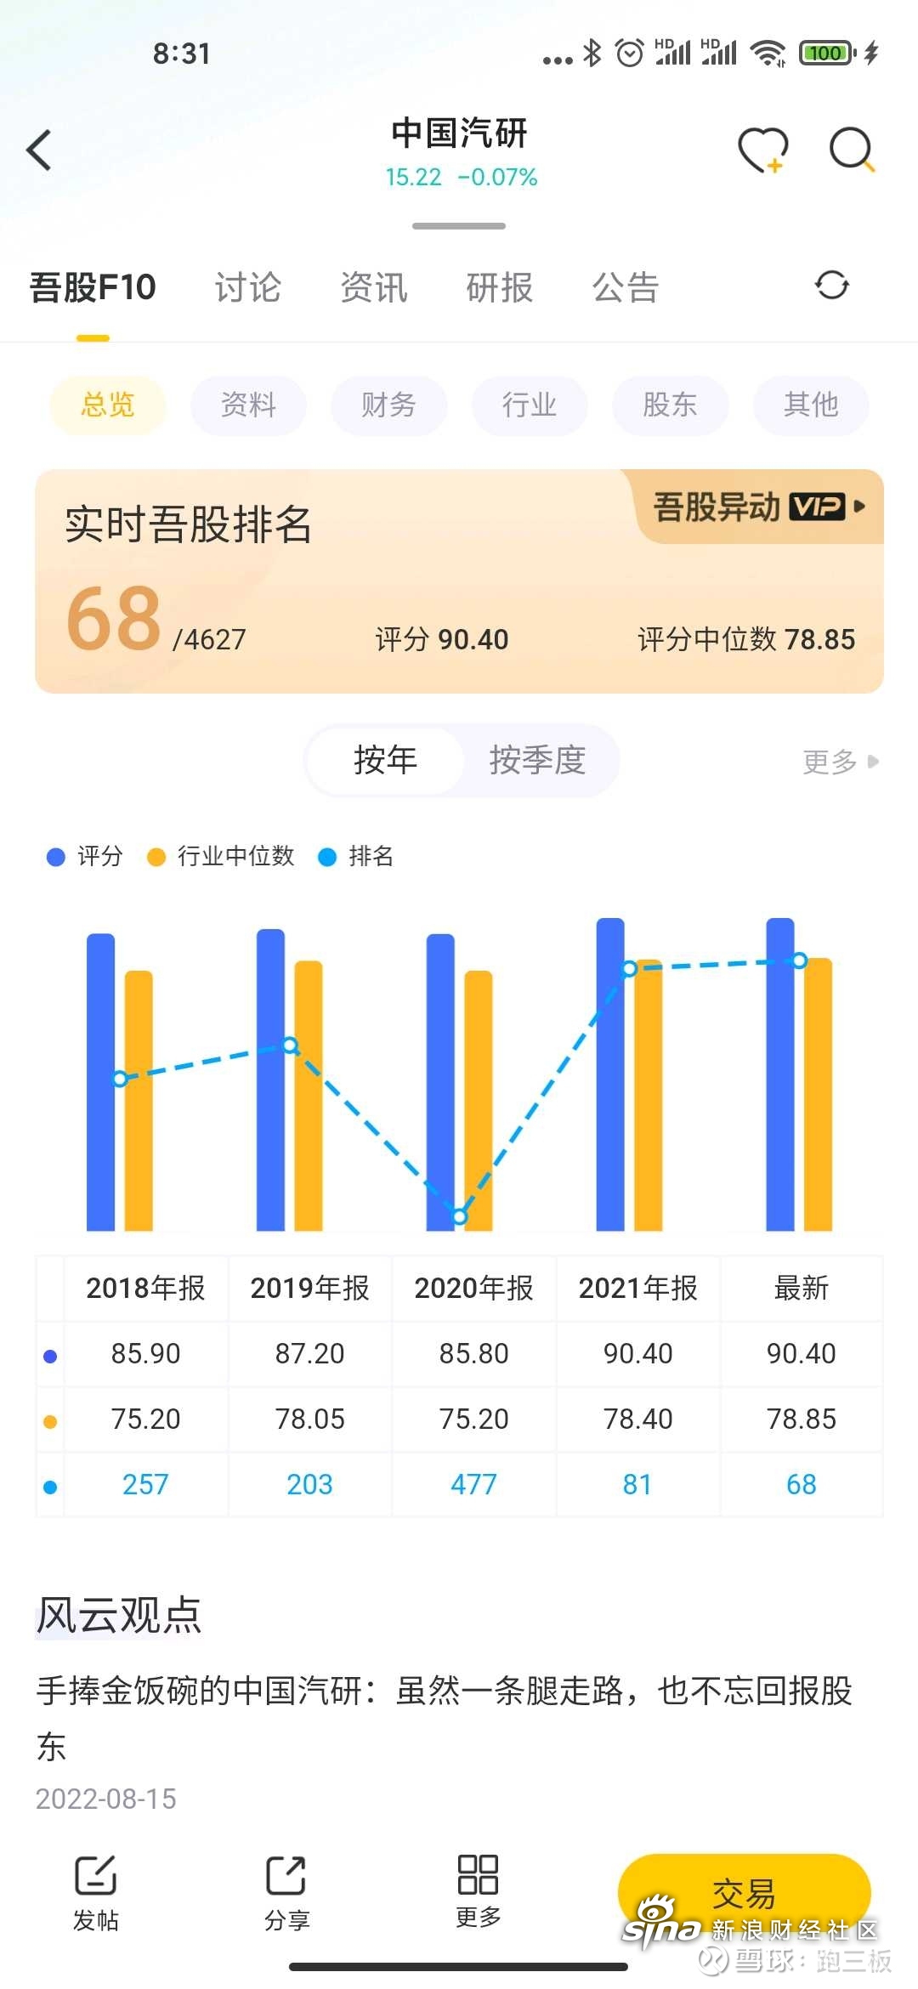Tap the 2021 orange median bar
This screenshot has height=1989, width=918.
[x=649, y=1095]
